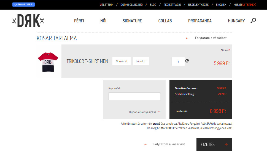Open the KOSÁR cart link
The height and width of the screenshot is (154, 267).
pos(245,5)
